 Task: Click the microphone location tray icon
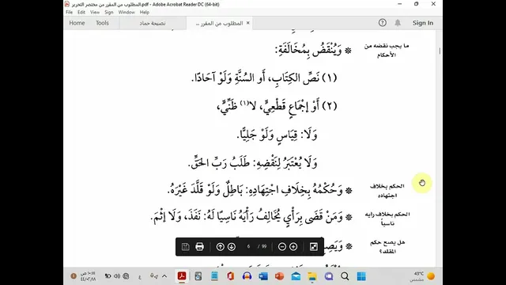[x=154, y=276]
